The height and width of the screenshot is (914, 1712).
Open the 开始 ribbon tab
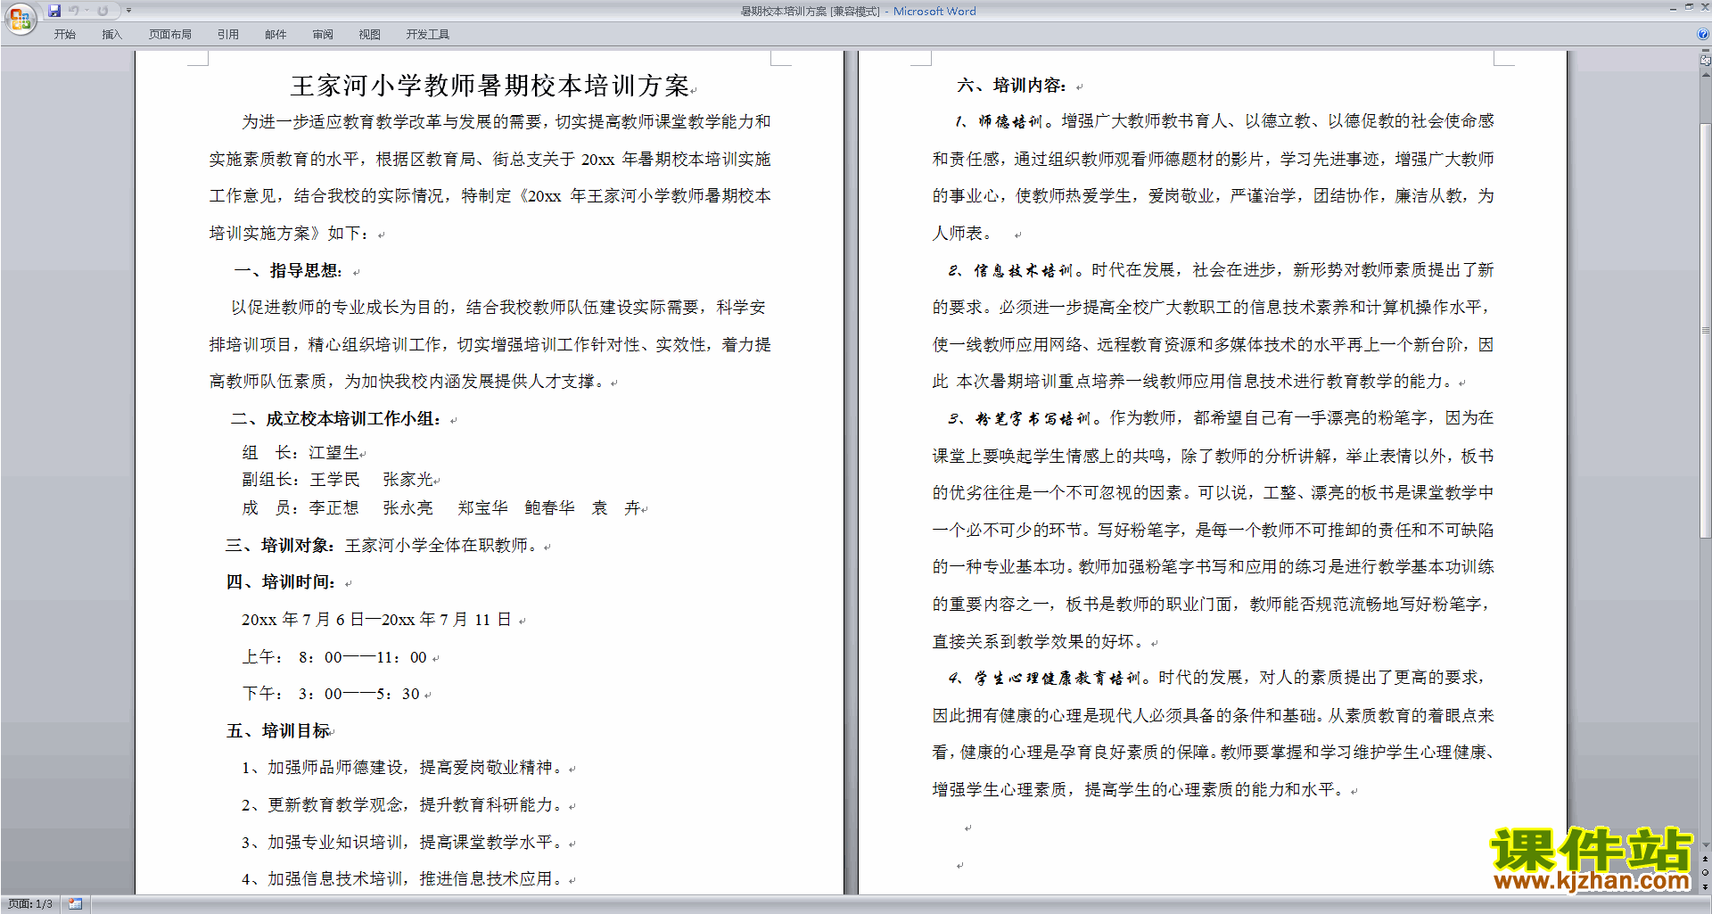tap(65, 35)
